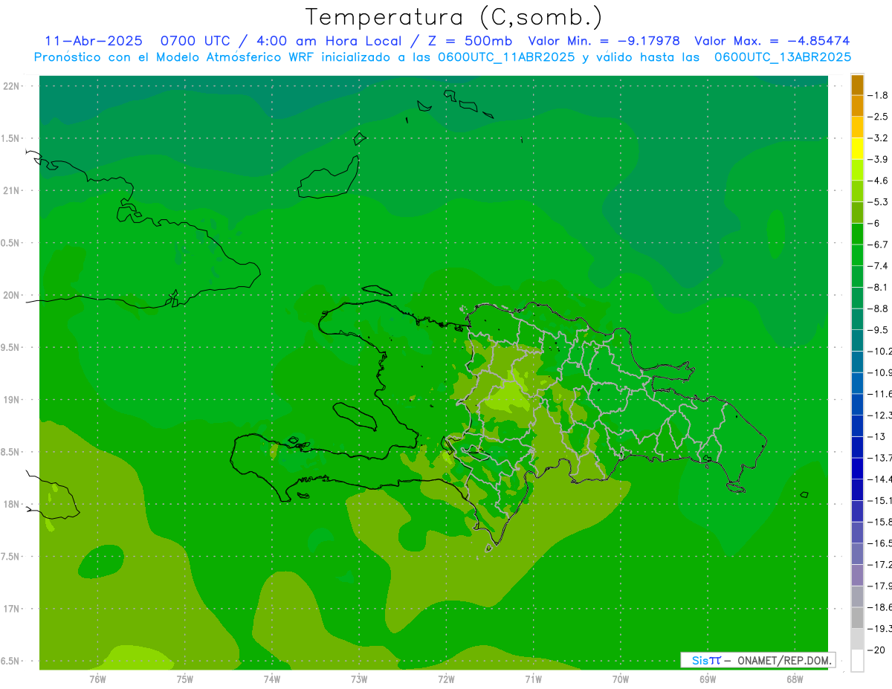The width and height of the screenshot is (892, 689).
Task: Click the 'ONAMET/REP.DOM.' credit label
Action: pyautogui.click(x=785, y=660)
